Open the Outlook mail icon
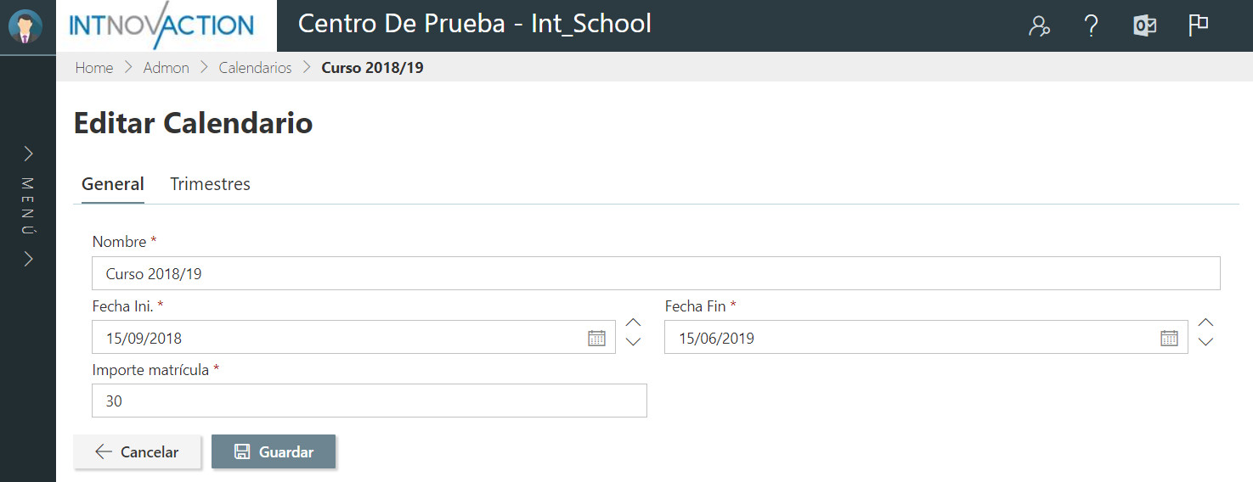The image size is (1253, 482). point(1144,25)
